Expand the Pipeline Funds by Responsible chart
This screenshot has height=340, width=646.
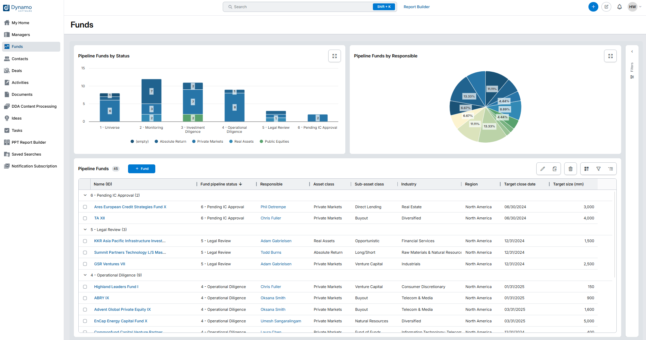click(610, 56)
